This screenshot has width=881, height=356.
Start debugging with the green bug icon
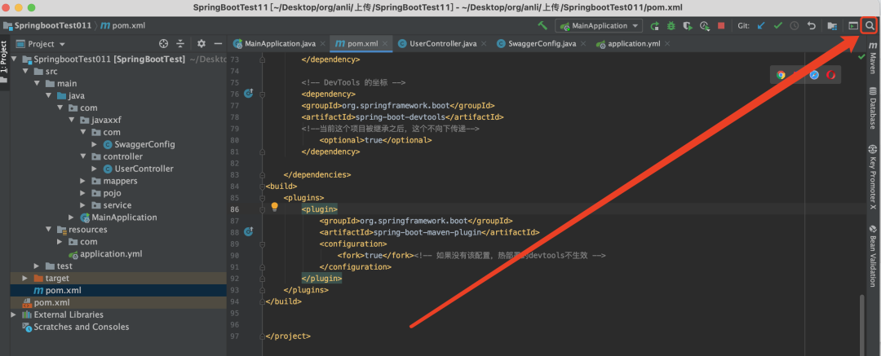click(x=671, y=26)
